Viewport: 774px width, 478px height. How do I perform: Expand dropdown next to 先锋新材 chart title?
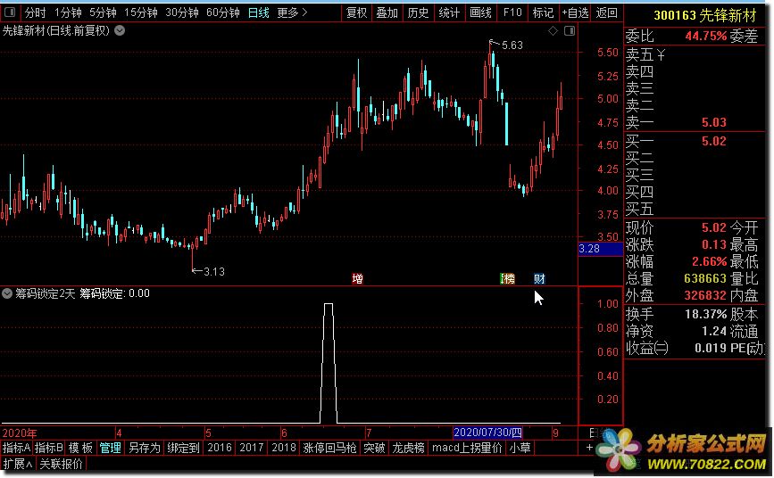click(120, 30)
